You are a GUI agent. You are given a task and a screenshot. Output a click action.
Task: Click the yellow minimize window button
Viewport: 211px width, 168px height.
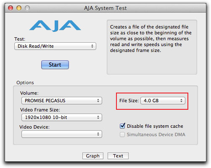coord(19,8)
